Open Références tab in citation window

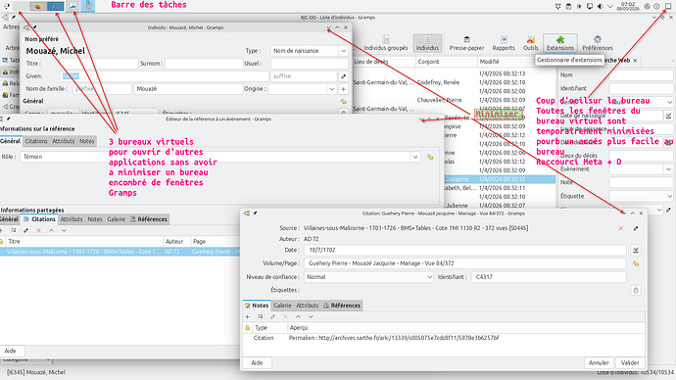tap(342, 306)
